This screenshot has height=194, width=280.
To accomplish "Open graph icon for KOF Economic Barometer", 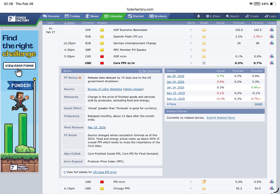I will point(272,30).
